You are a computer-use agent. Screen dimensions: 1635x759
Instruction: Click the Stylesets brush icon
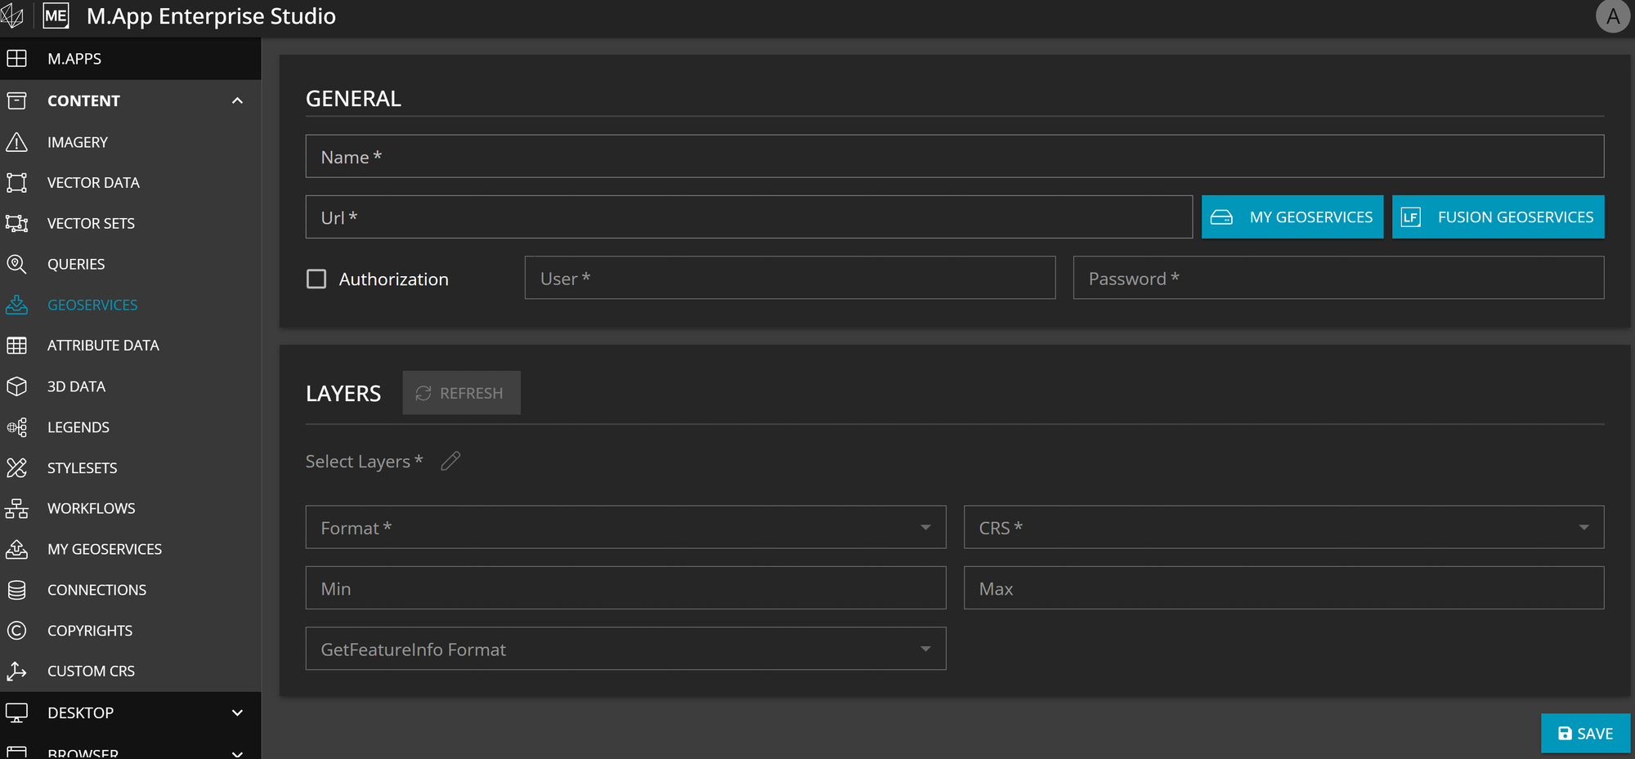point(16,467)
